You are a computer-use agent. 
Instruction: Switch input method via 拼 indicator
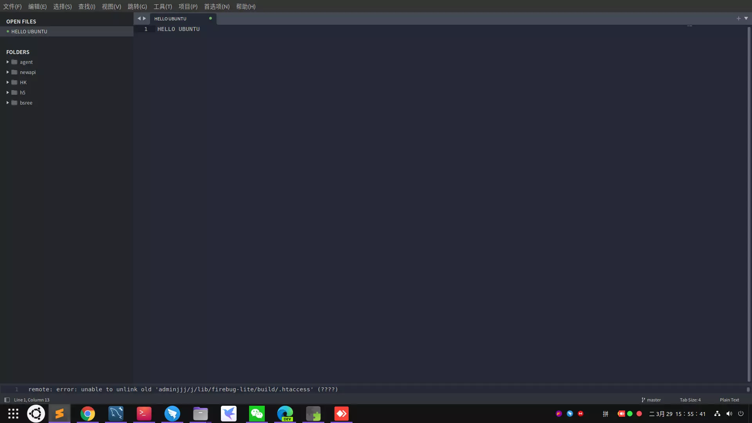coord(606,414)
